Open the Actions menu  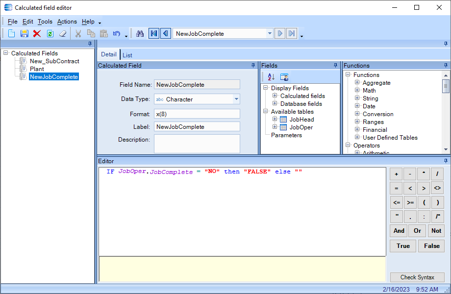(67, 22)
